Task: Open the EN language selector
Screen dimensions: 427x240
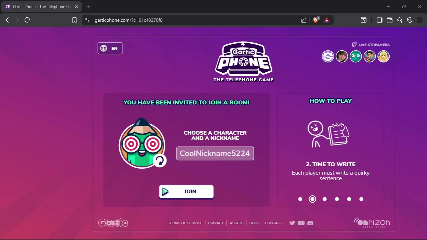Action: pos(110,48)
